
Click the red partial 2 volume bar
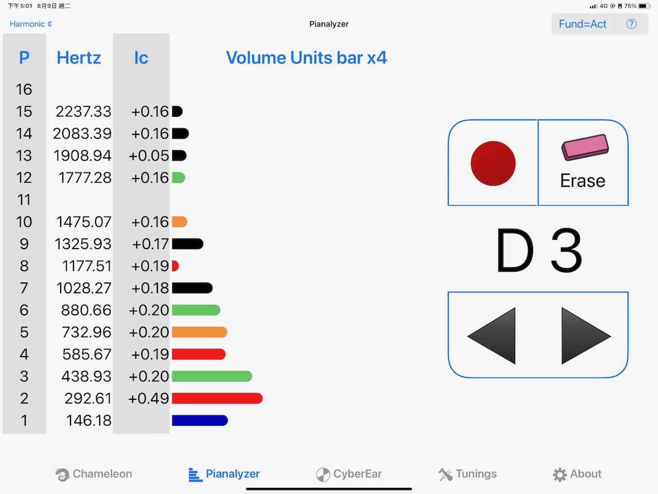click(x=217, y=398)
